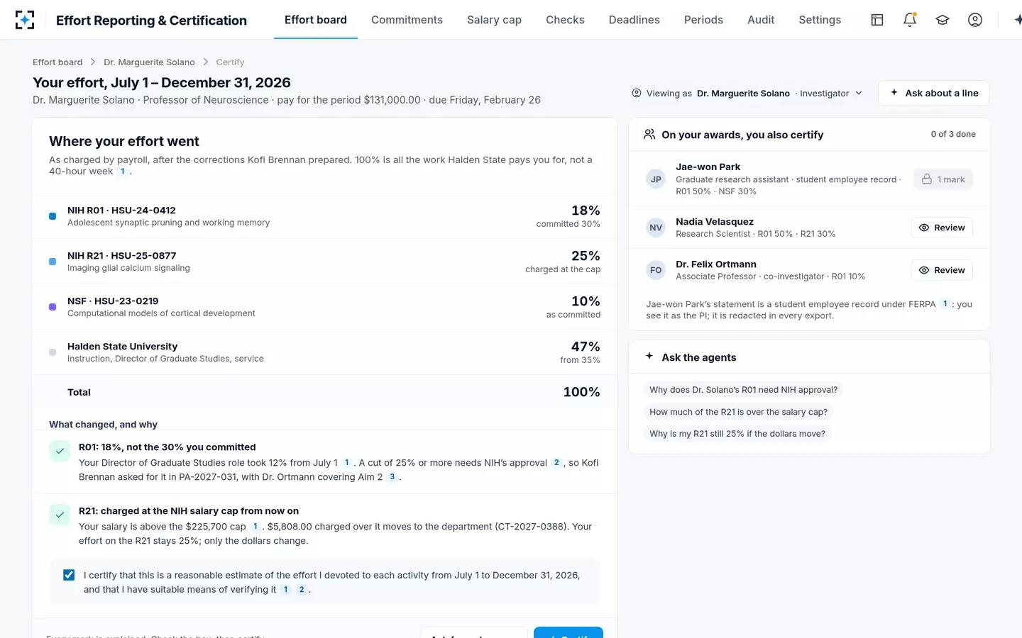Viewport: 1022px width, 638px height.
Task: Click the JP avatar for Jae-won Park
Action: 656,179
